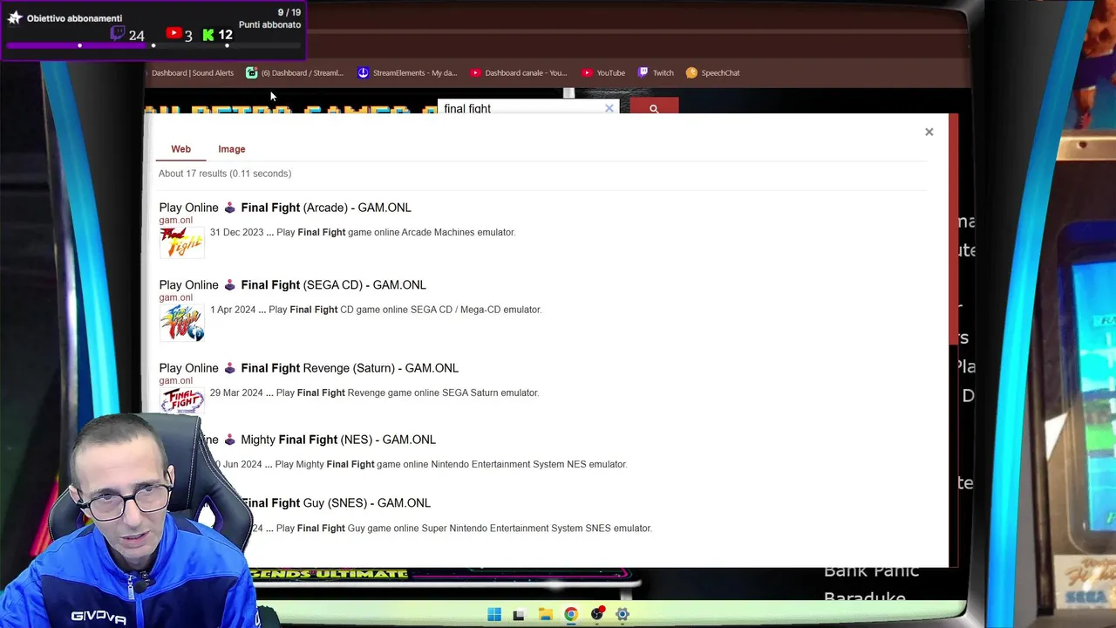Click the Final Fight Arcade thumbnail
This screenshot has height=628, width=1116.
(x=181, y=242)
